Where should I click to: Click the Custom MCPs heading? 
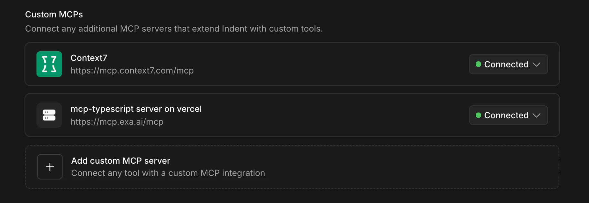pos(54,14)
